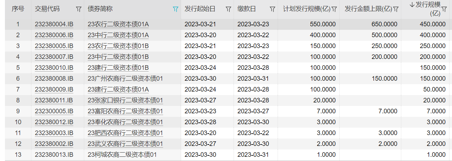
Task: Open bond code 232380004.IB
Action: click(54, 24)
